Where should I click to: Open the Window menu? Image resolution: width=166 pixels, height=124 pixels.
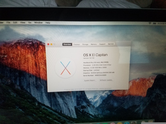38,22
